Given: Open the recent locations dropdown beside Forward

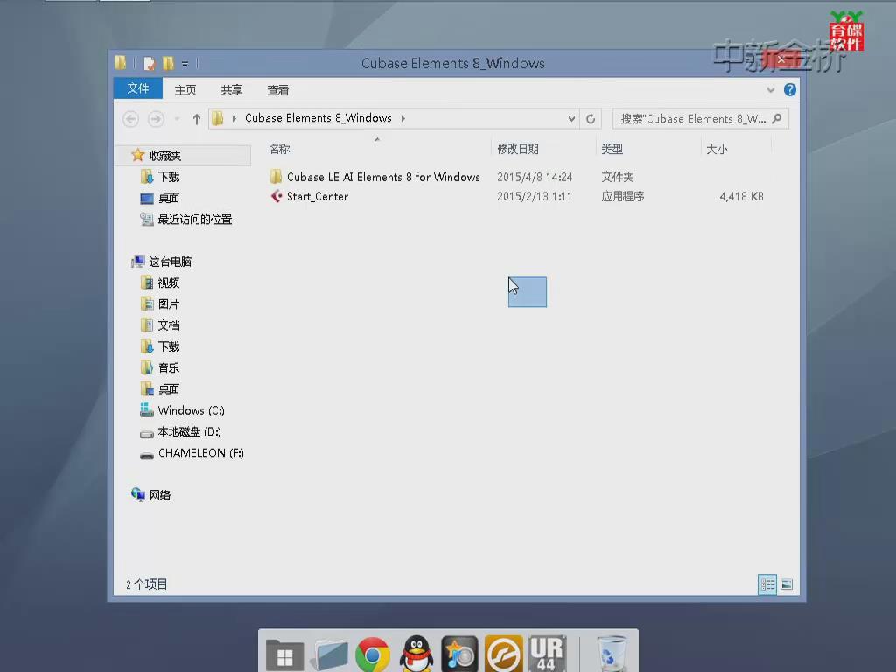Looking at the screenshot, I should coord(177,119).
